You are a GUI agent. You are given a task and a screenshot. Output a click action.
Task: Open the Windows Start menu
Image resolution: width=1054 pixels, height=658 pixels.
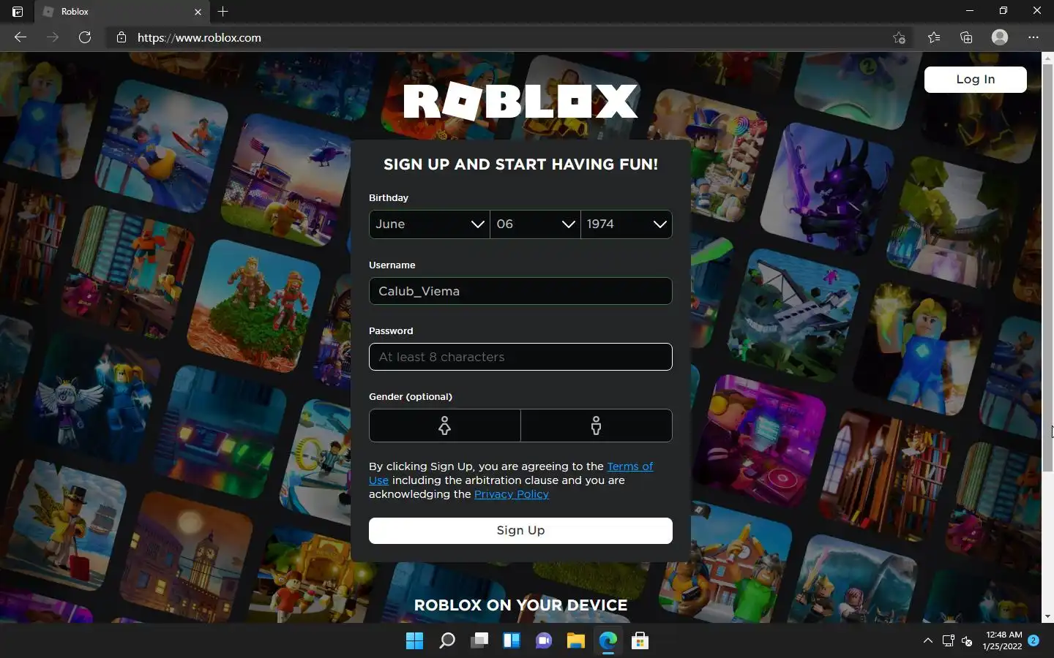pos(414,641)
